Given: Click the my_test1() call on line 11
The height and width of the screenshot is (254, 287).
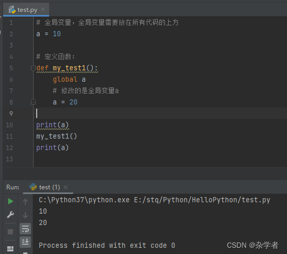Looking at the screenshot, I should pos(56,137).
